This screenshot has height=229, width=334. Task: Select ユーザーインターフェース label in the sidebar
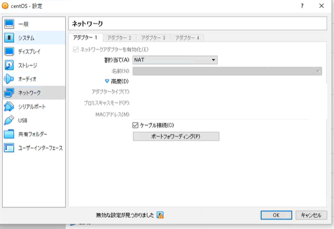(40, 148)
